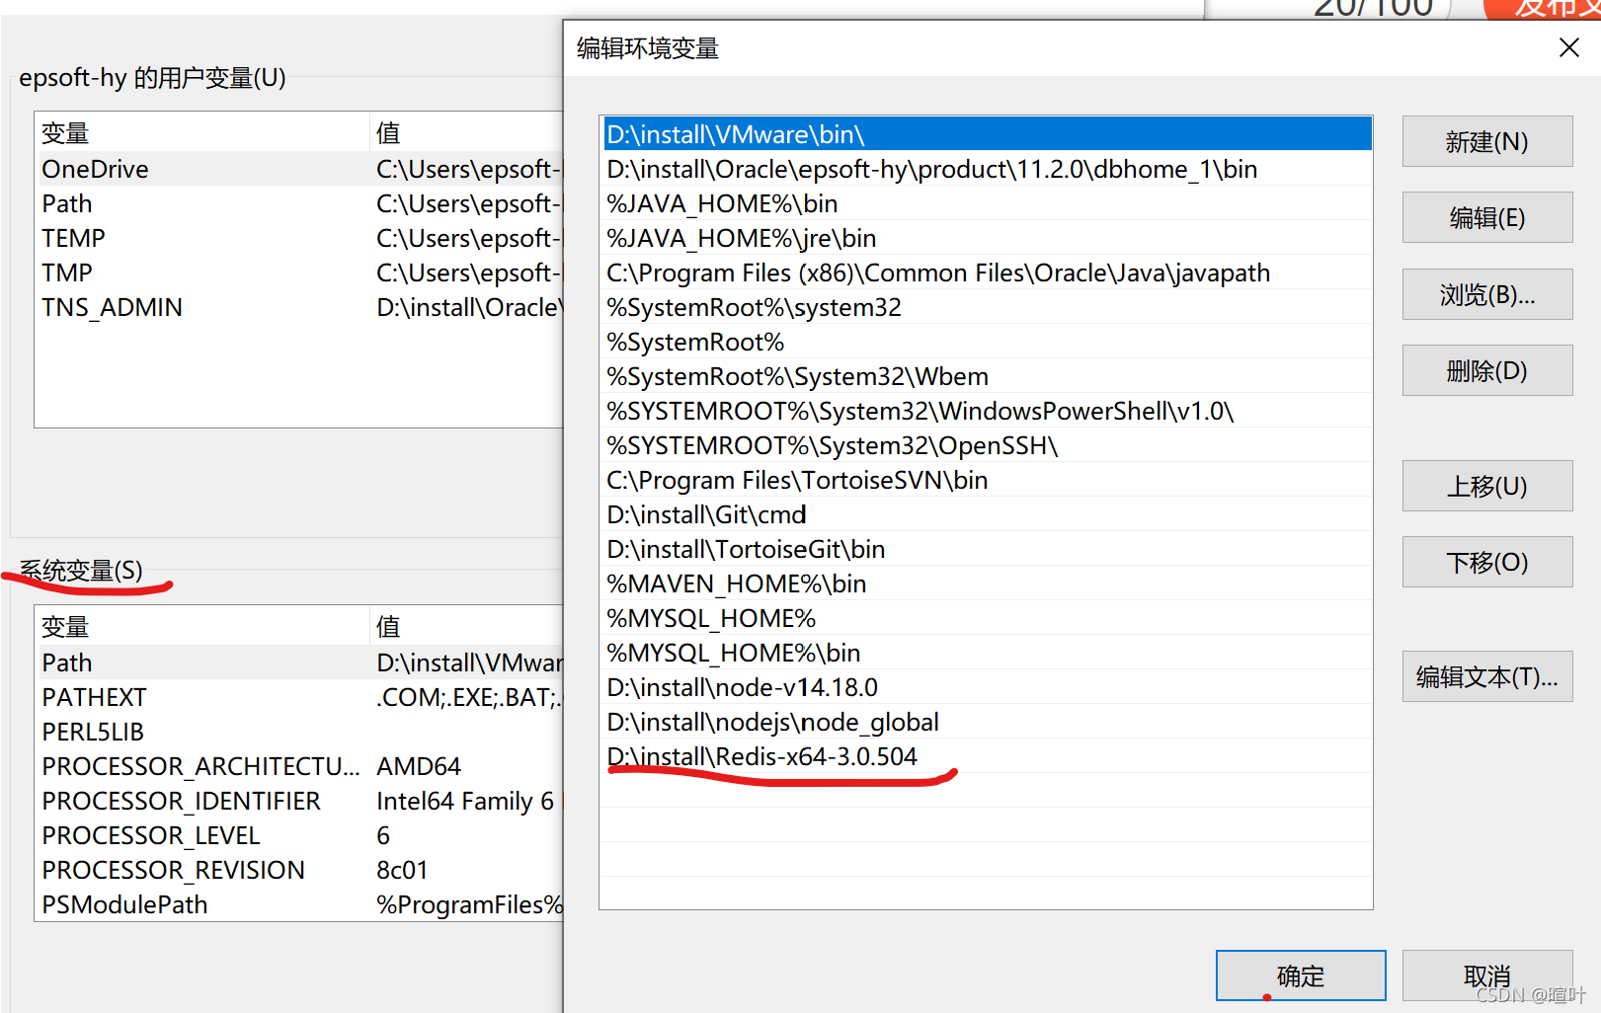Screen dimensions: 1601x1013
Task: Open the 浏览(B)... folder browser
Action: coord(1486,294)
